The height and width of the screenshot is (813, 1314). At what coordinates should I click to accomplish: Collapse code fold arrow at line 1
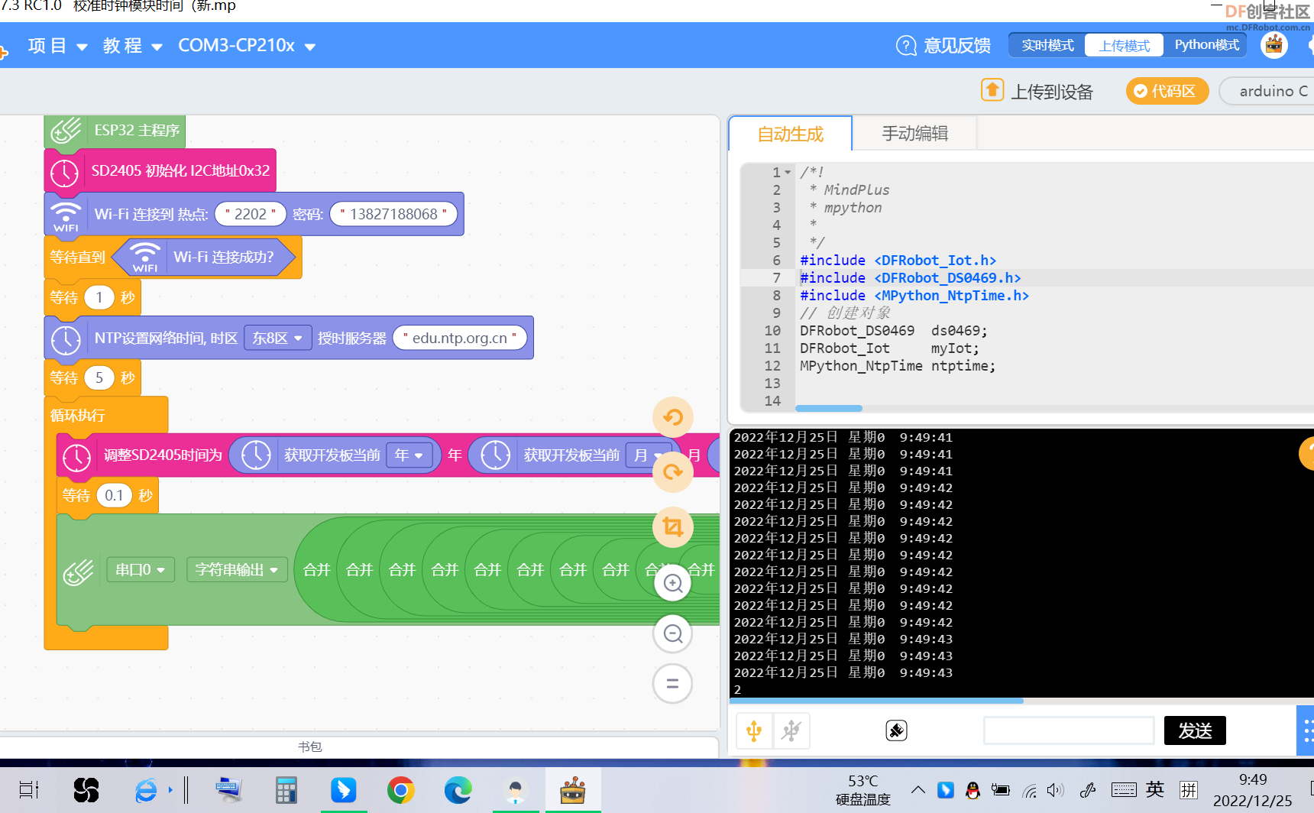(x=788, y=173)
